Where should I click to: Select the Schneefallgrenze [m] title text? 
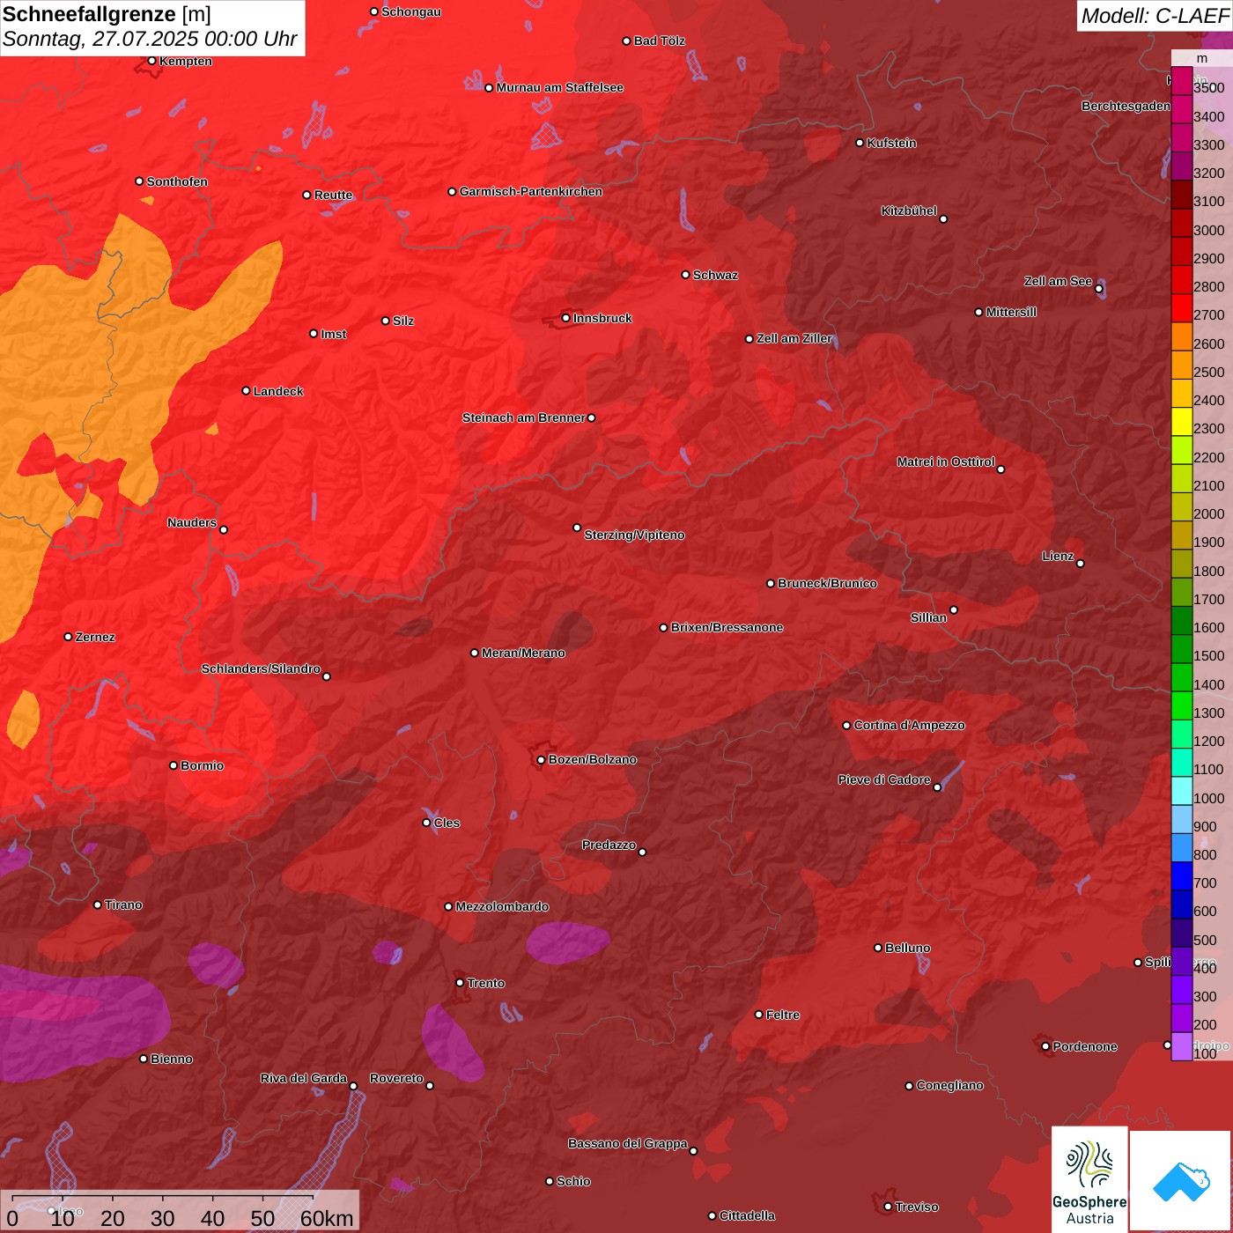tap(107, 14)
